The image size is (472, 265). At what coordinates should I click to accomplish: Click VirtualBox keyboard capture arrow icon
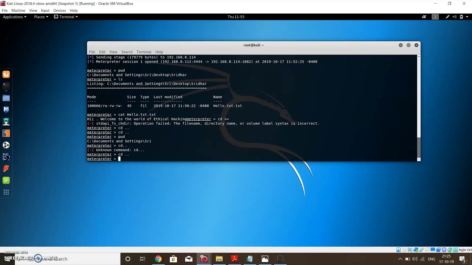(x=455, y=250)
